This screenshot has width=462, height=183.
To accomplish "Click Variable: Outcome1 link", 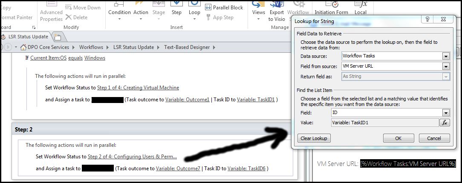I will (187, 100).
